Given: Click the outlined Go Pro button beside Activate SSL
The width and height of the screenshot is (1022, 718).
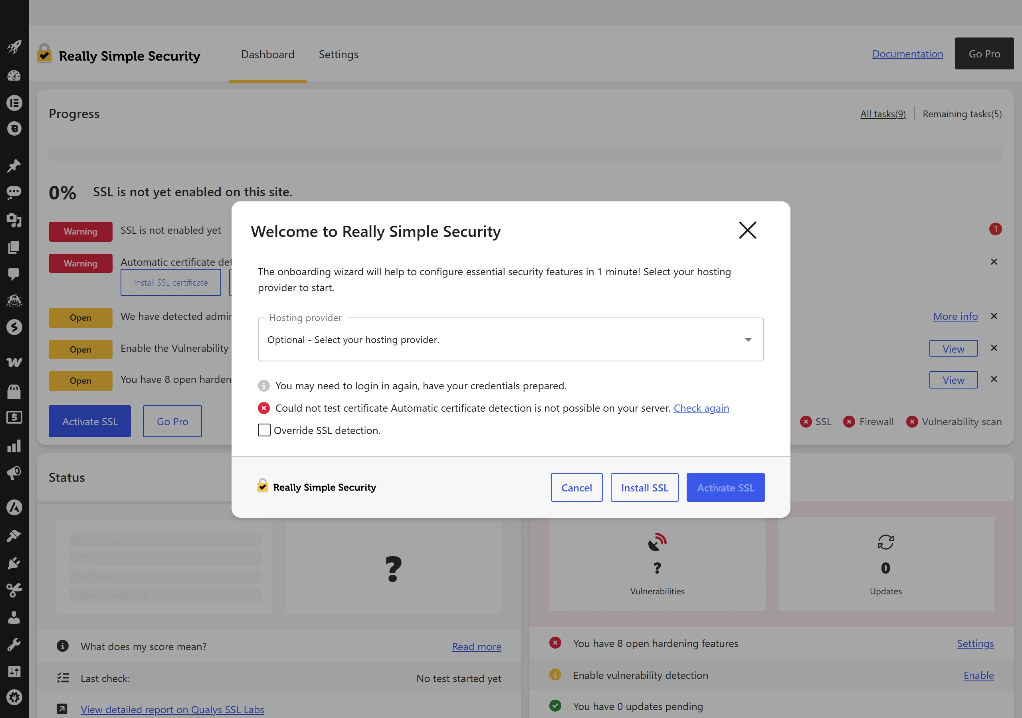Looking at the screenshot, I should [172, 421].
